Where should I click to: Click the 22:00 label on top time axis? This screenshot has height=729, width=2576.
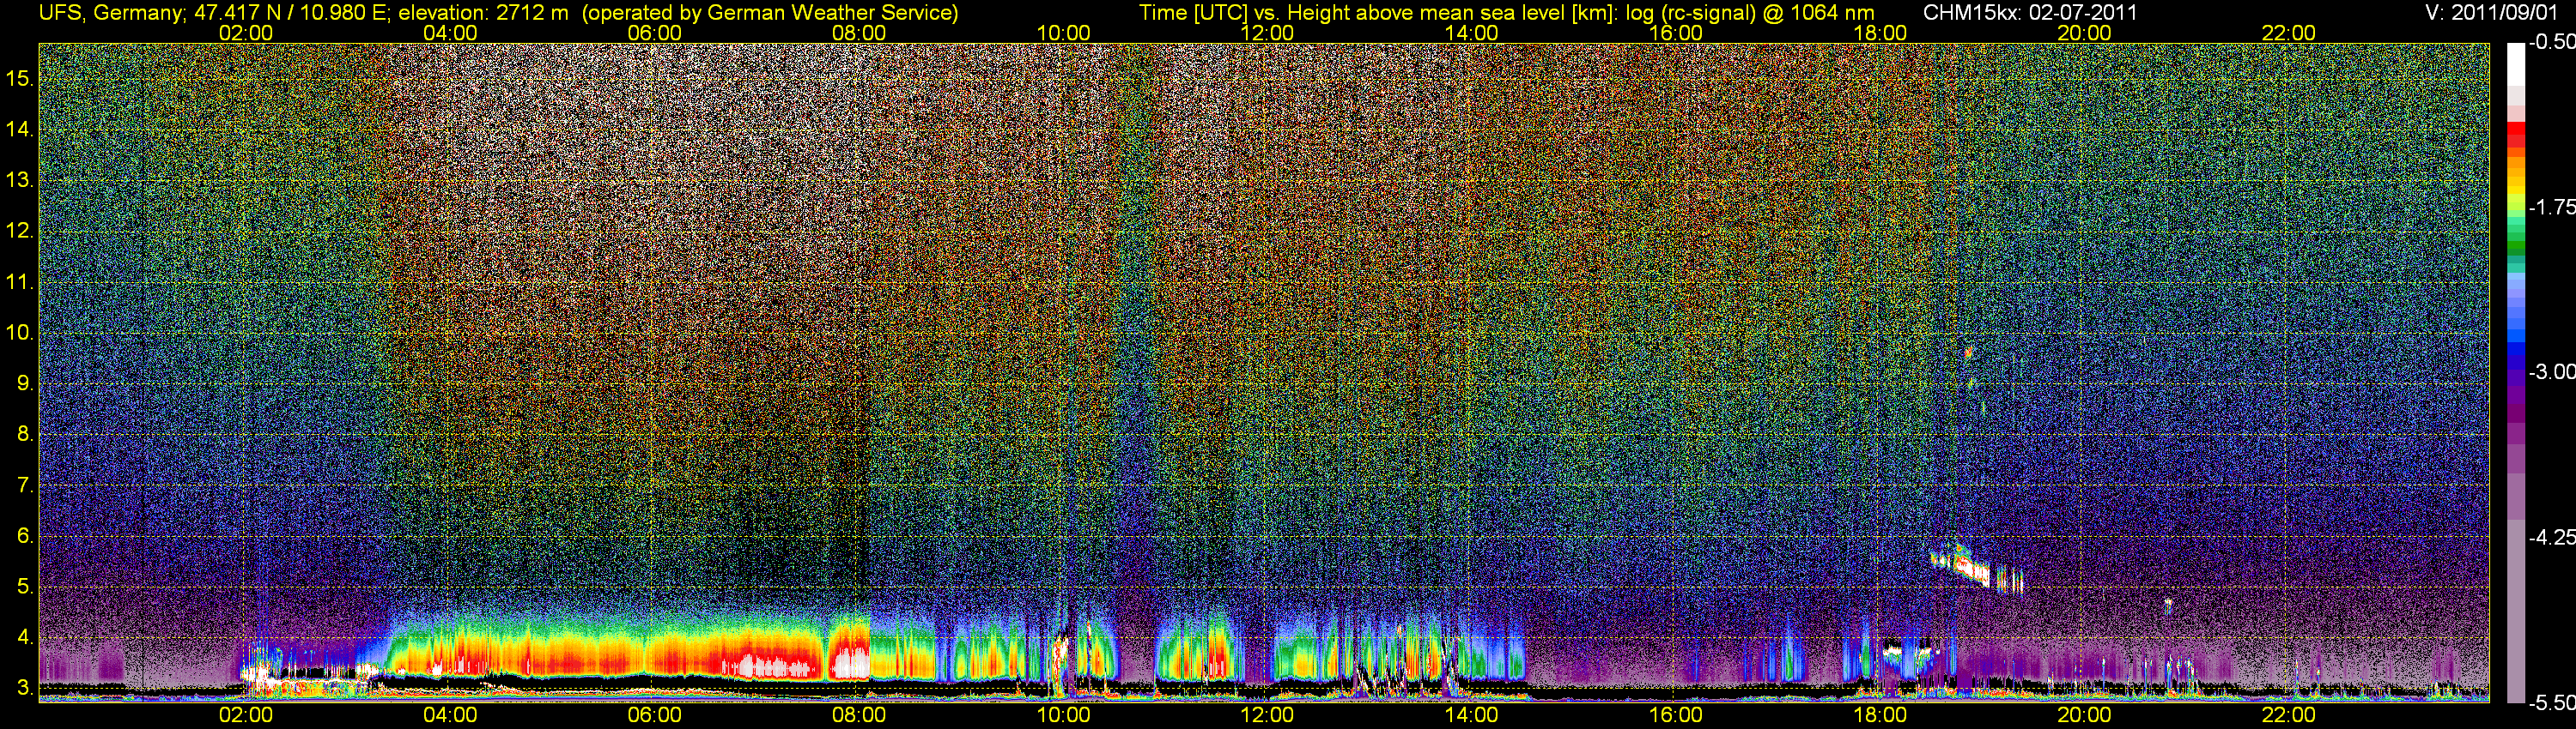click(2288, 33)
